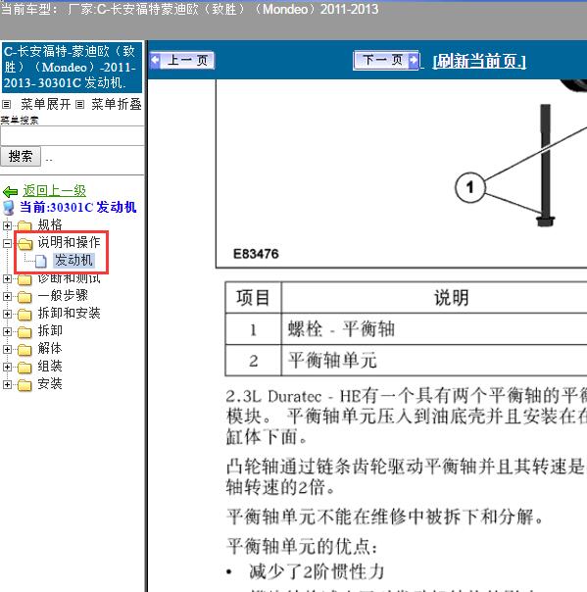Expand the 诊断和测试 tree node
Image resolution: width=587 pixels, height=592 pixels.
tap(7, 279)
